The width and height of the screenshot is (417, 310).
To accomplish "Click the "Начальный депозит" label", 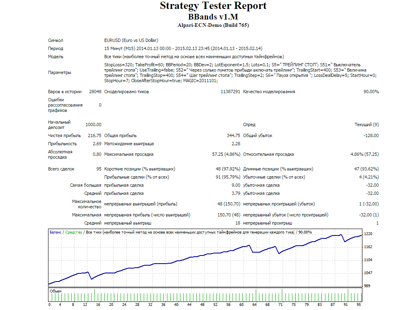I will [59, 124].
